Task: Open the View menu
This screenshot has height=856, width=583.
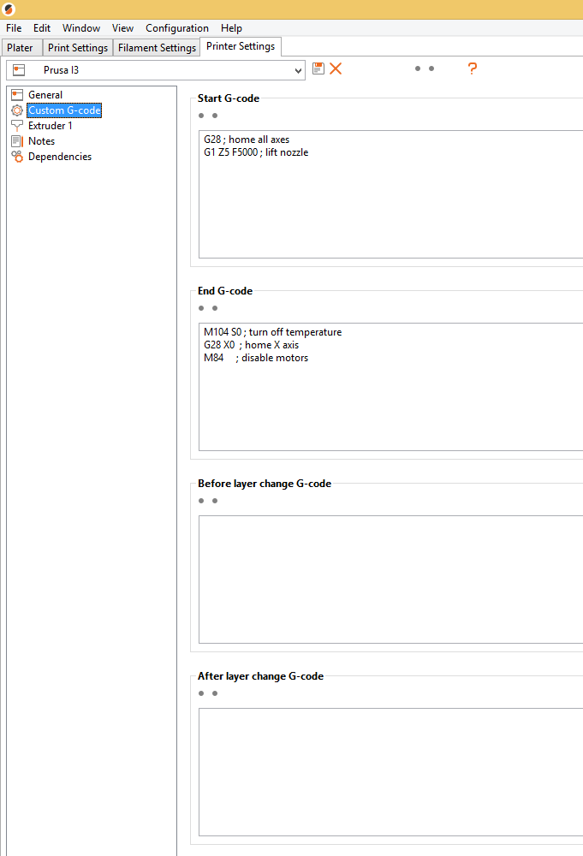Action: tap(122, 28)
